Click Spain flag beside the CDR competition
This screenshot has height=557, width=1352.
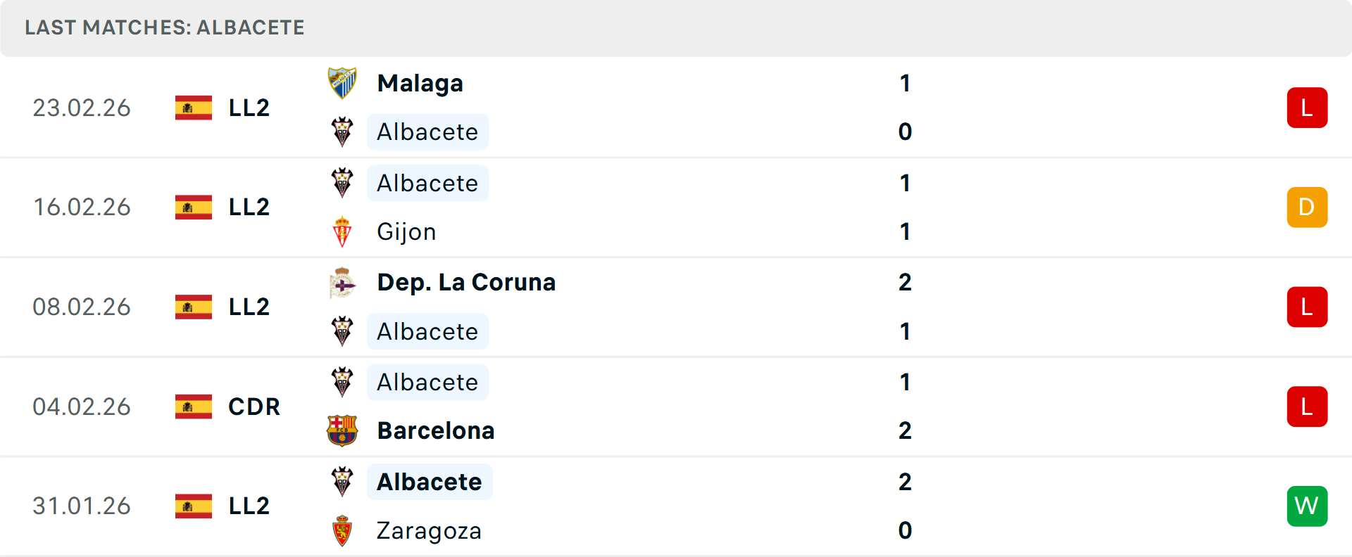click(194, 406)
